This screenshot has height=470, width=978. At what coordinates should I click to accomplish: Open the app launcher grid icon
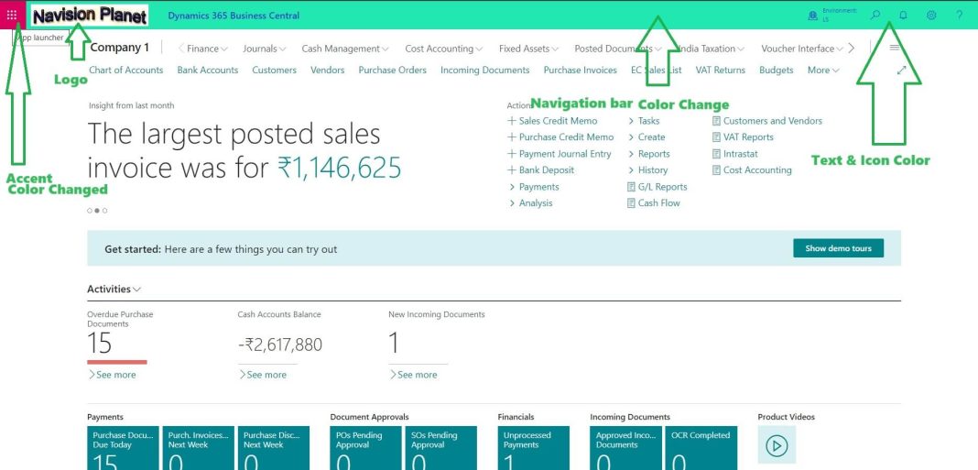click(x=12, y=15)
